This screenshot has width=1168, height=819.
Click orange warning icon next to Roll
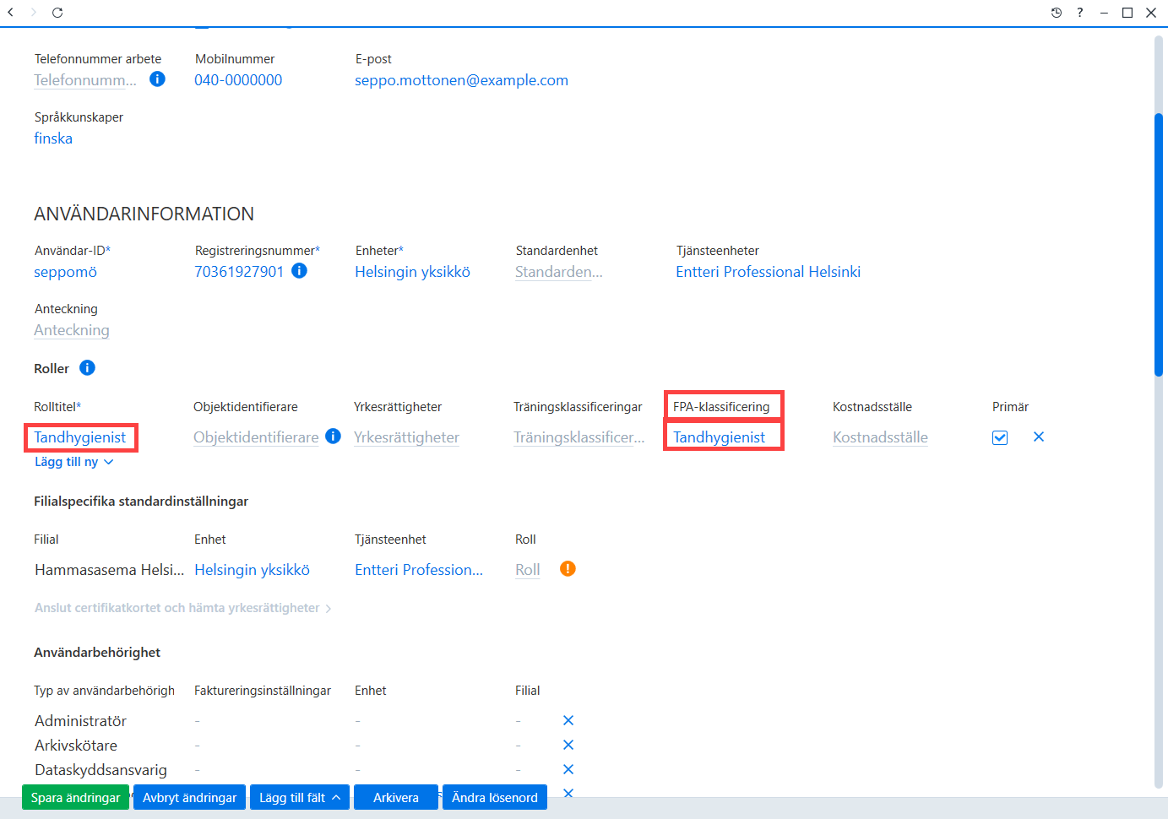(568, 569)
